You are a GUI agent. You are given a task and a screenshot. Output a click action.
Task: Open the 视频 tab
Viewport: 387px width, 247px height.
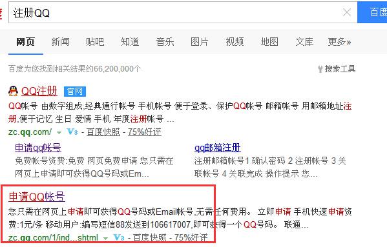tap(235, 42)
